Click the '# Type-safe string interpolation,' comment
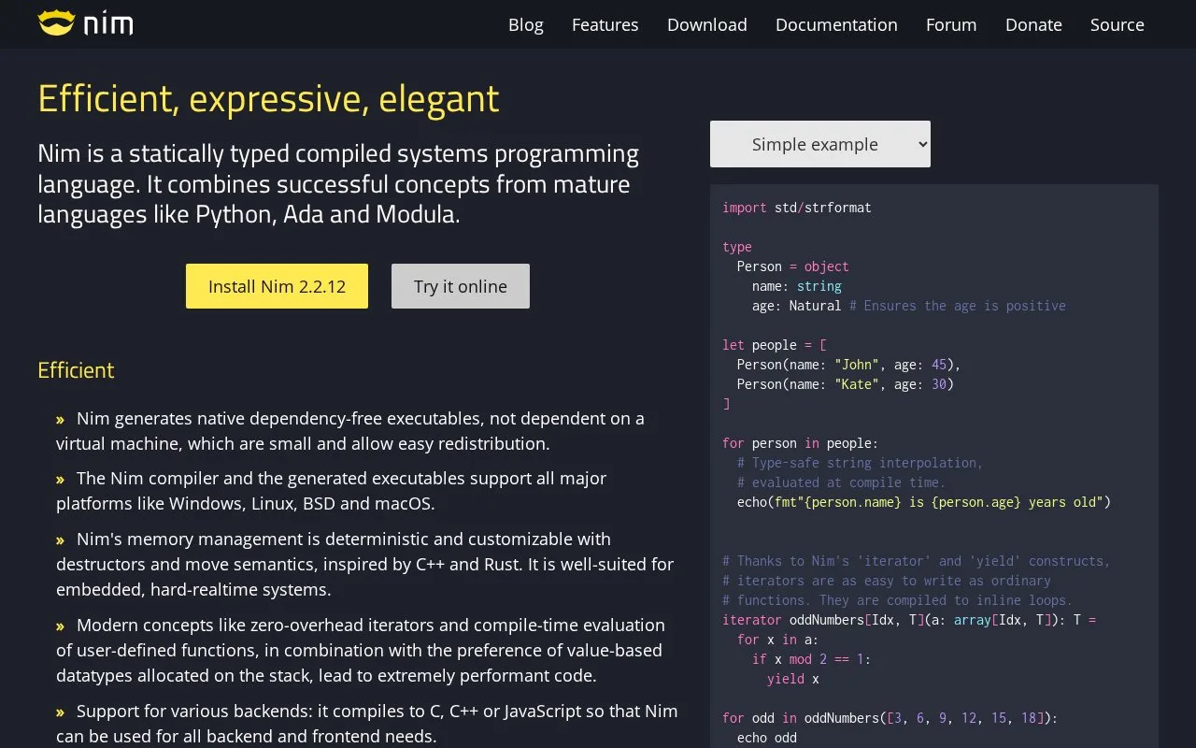This screenshot has height=748, width=1196. click(x=861, y=463)
